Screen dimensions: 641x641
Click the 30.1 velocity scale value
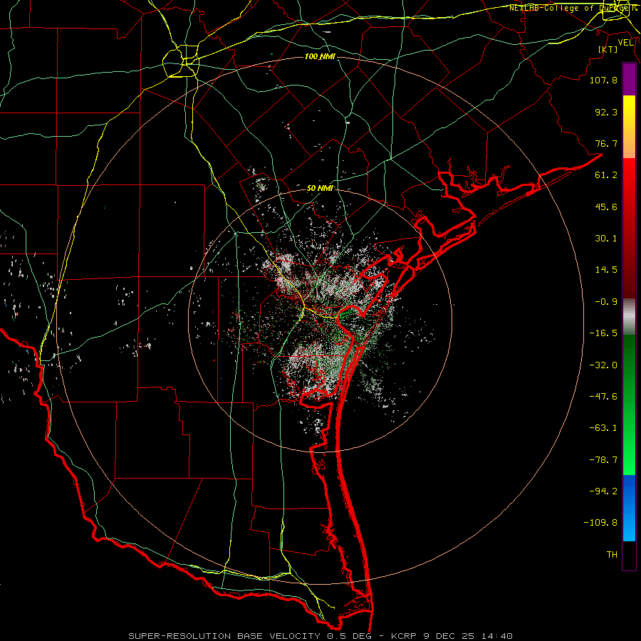[x=606, y=239]
